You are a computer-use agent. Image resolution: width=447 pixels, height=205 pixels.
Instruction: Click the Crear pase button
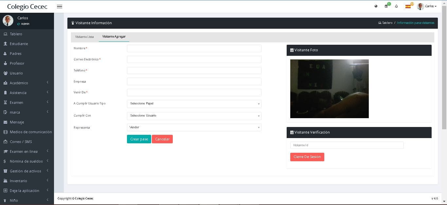tap(139, 139)
